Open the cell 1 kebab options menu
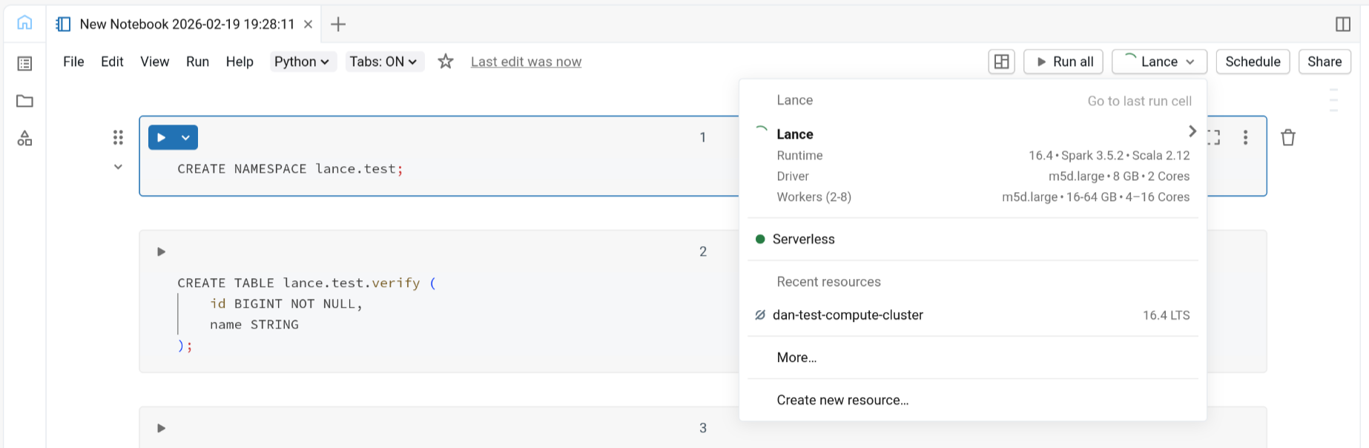Screen dimensions: 1369x448 (1245, 137)
